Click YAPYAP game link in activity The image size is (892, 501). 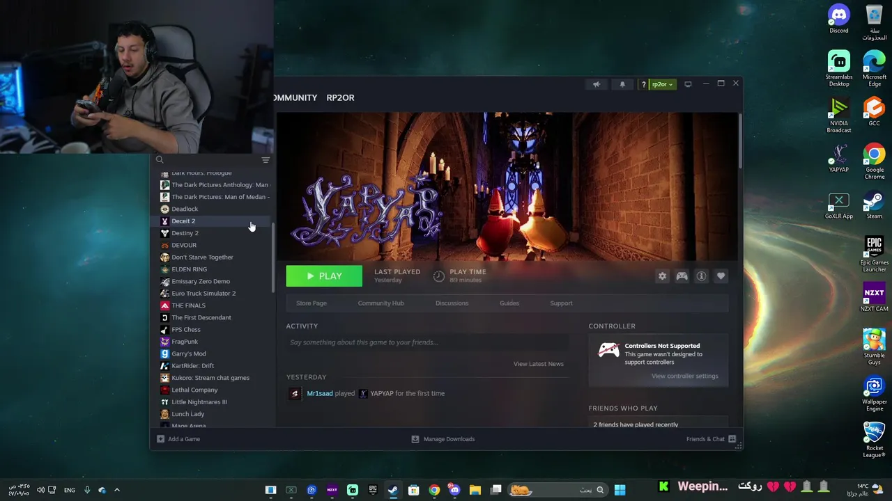382,393
